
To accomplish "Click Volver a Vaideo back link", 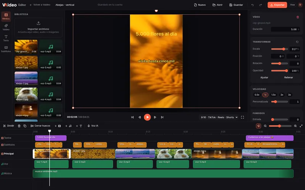I will [40, 5].
